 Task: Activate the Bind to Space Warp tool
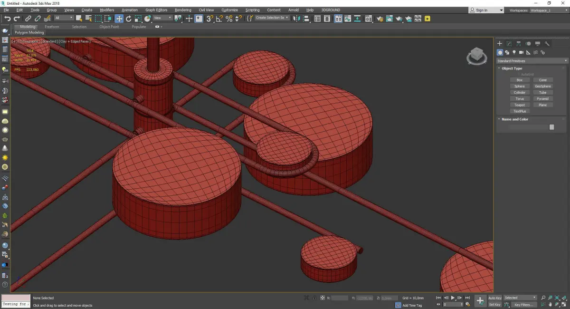click(47, 19)
